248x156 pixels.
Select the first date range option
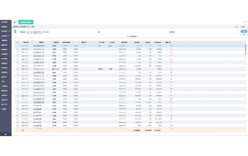28,32
